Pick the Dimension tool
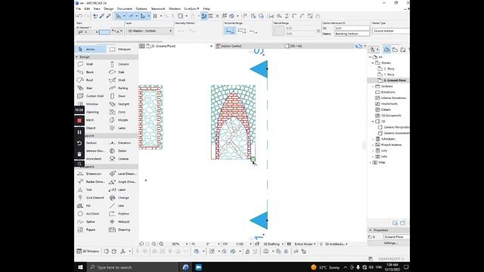The image size is (484, 272). click(x=90, y=174)
